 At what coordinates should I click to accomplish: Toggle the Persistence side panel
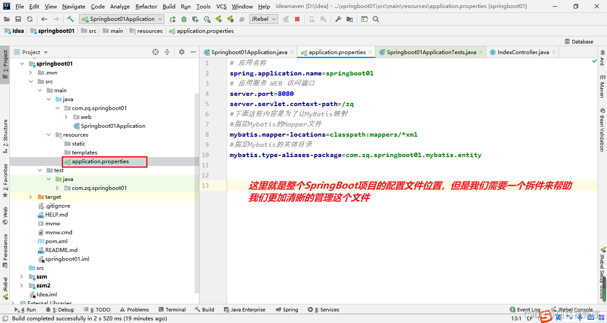5,251
